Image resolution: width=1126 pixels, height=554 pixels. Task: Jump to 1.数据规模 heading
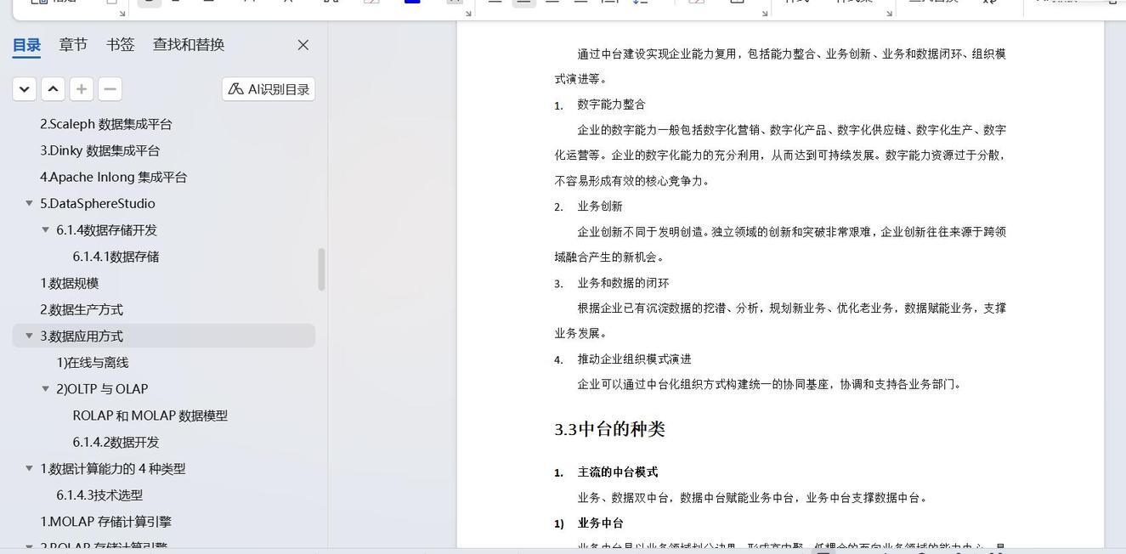(70, 283)
